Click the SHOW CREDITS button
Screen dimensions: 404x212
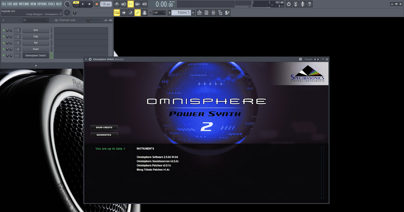coord(104,128)
